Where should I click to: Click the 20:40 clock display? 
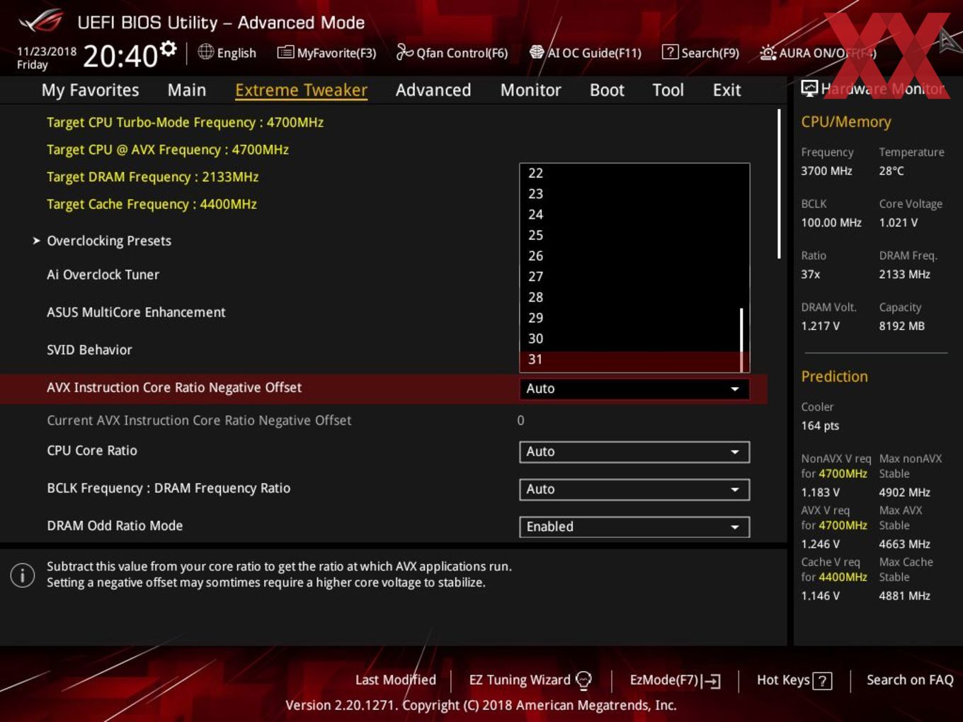(120, 56)
